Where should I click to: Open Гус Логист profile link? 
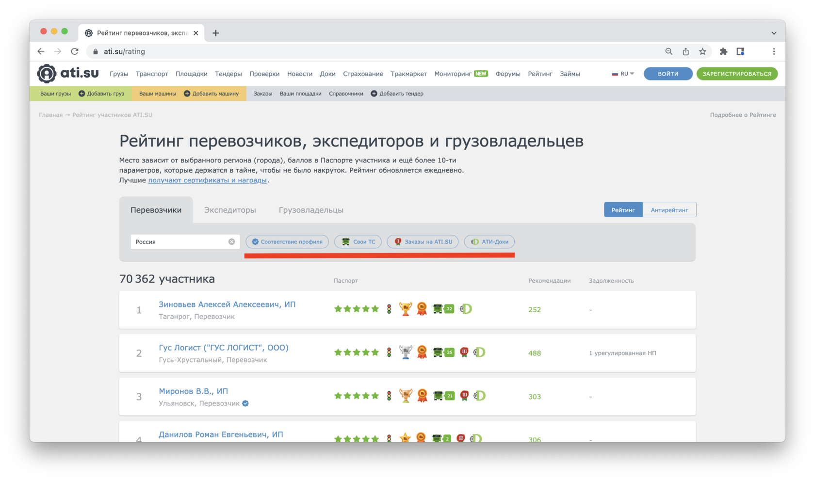[x=224, y=348]
